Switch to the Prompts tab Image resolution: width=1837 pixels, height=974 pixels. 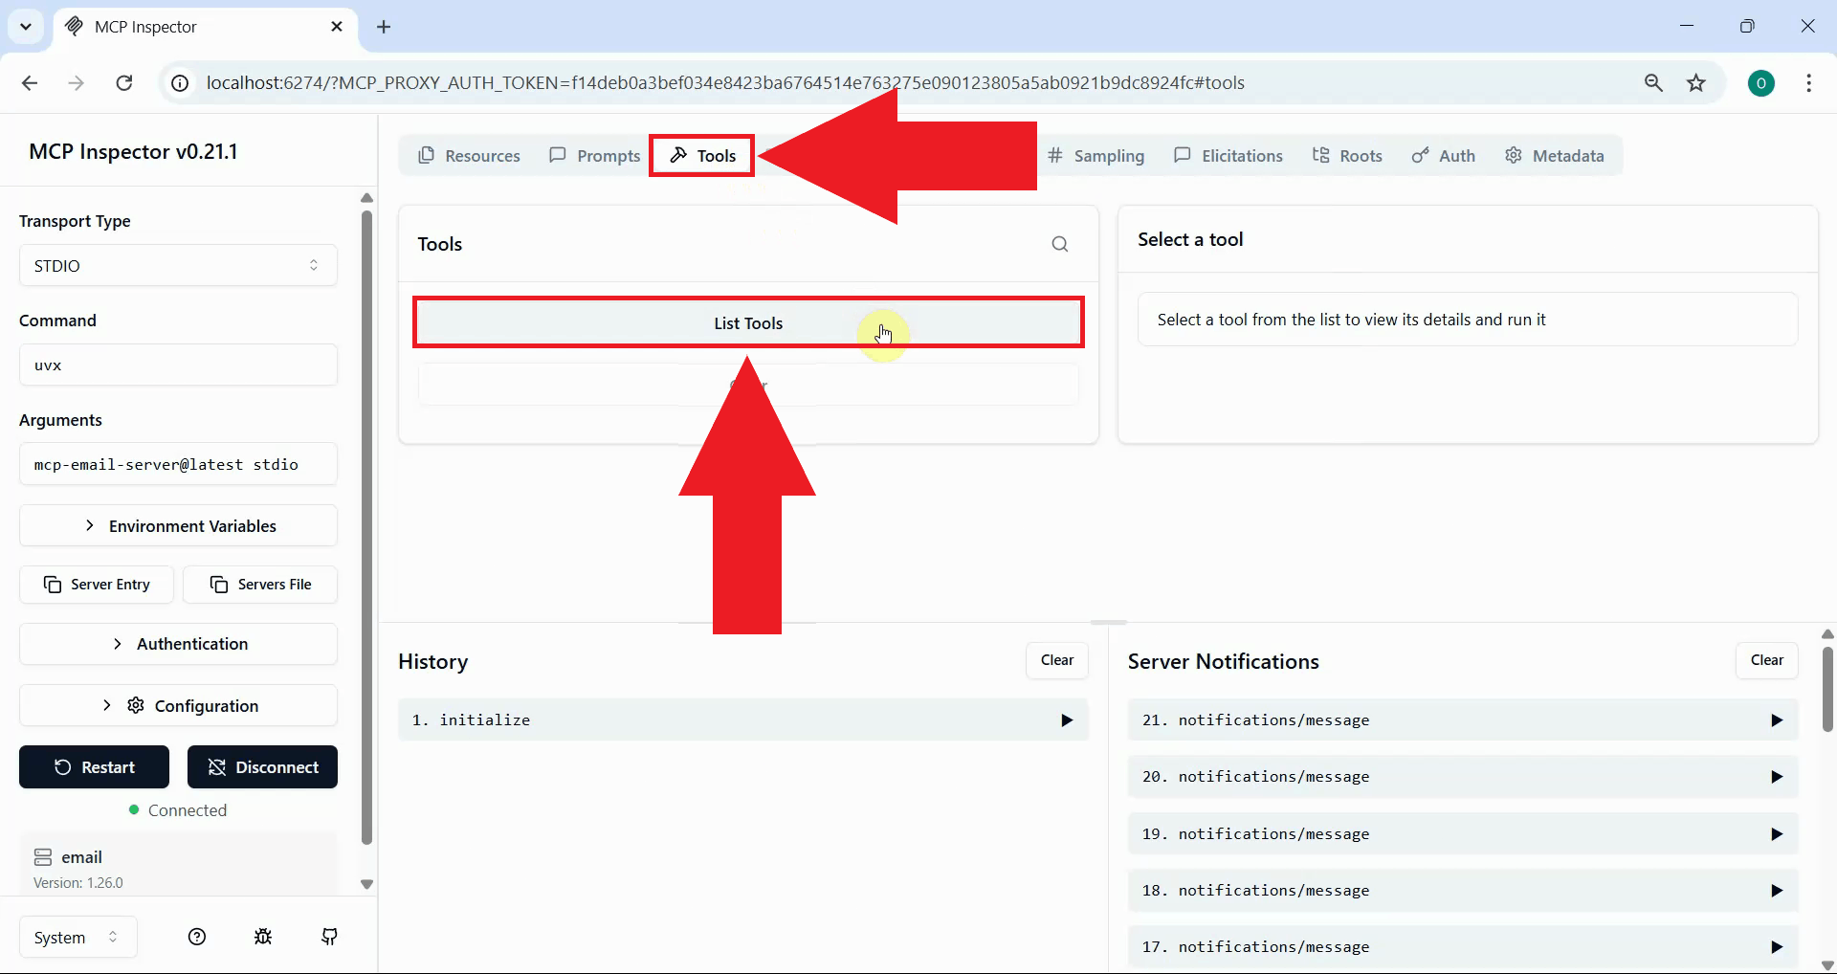click(x=594, y=155)
